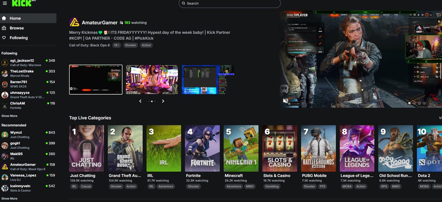Viewport: 442px width, 202px height.
Task: Select RPG tag under Old School RuneScape
Action: coord(384,187)
